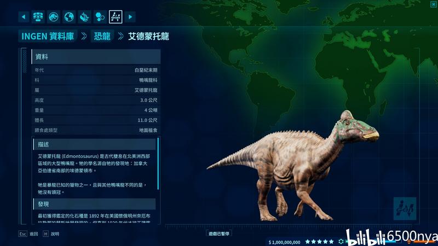The height and width of the screenshot is (246, 438).
Task: Click the Edmontosaurus description paragraph
Action: pos(94,163)
